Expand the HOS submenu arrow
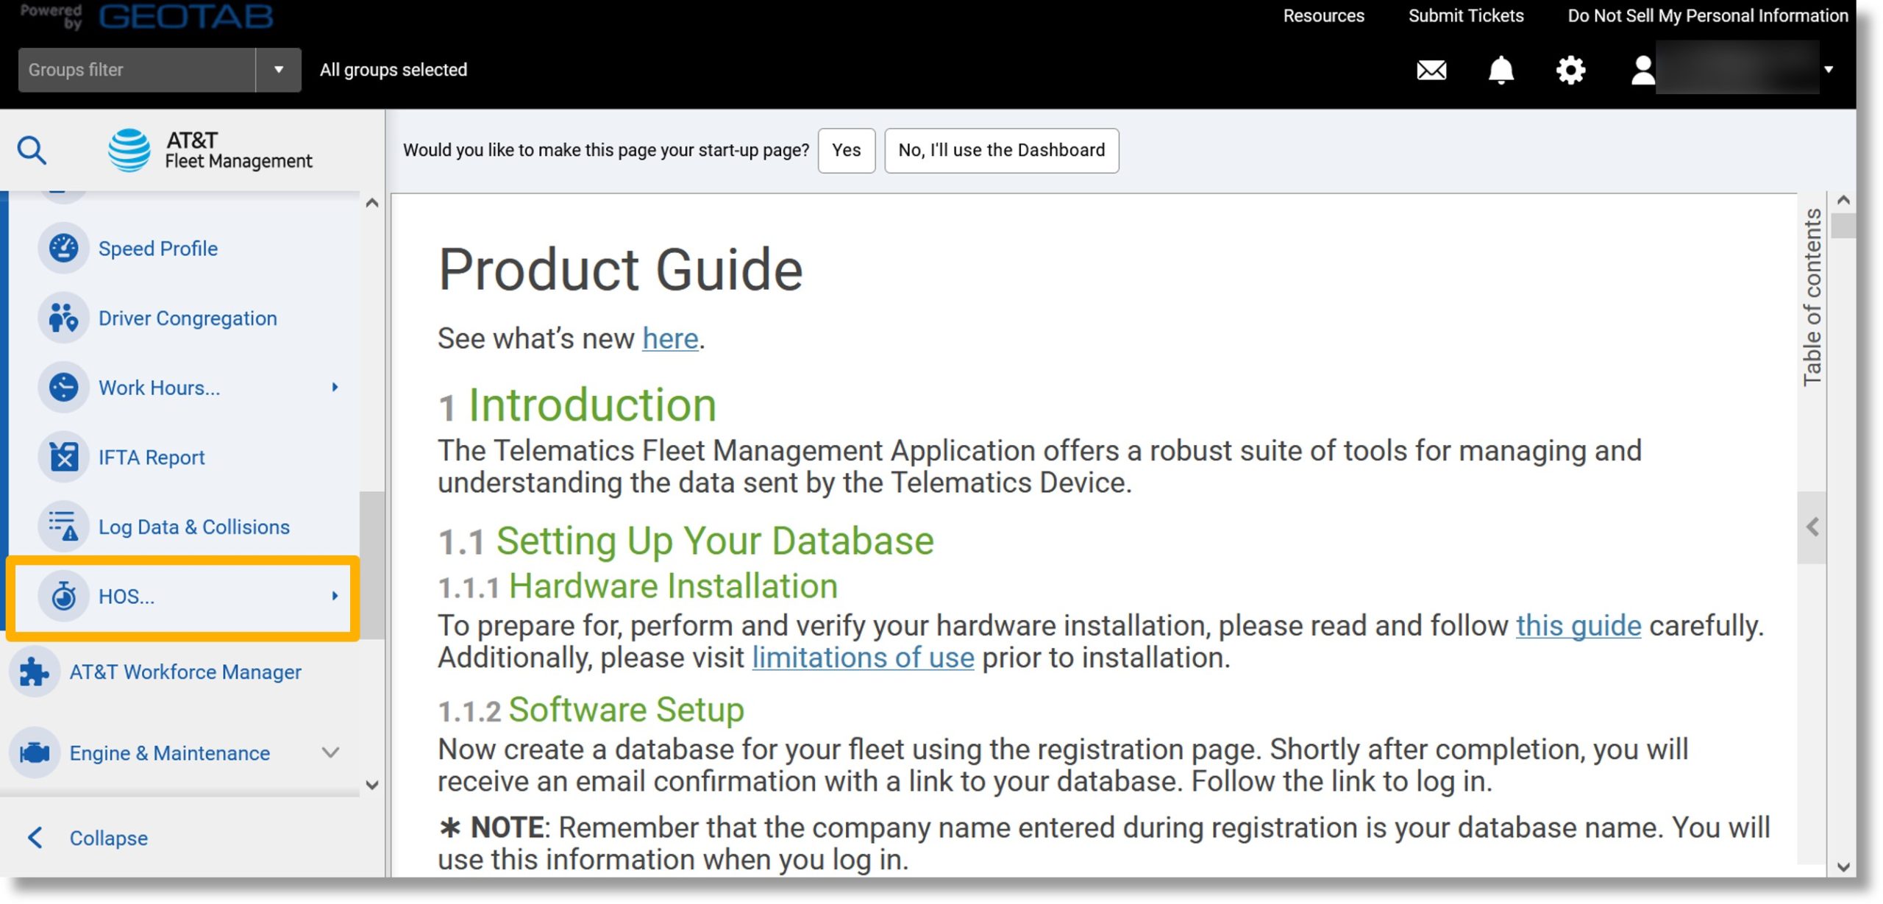Screen dimensions: 1883x904 (335, 596)
